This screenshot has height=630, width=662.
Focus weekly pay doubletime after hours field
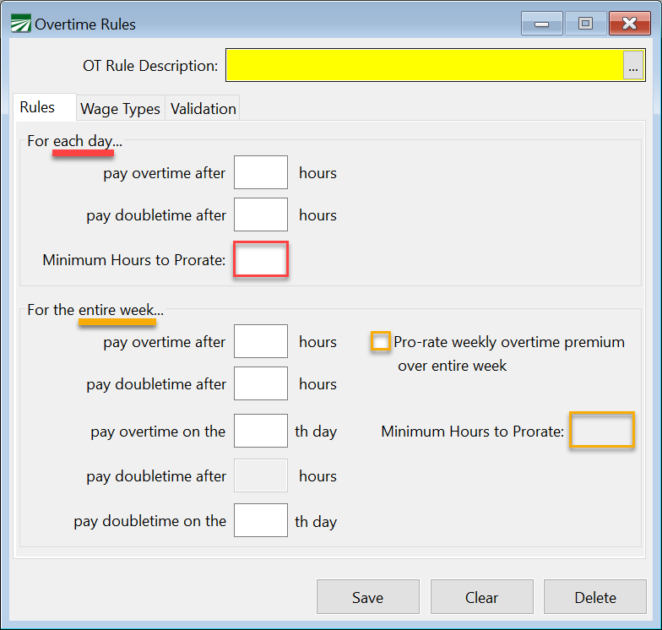coord(261,384)
